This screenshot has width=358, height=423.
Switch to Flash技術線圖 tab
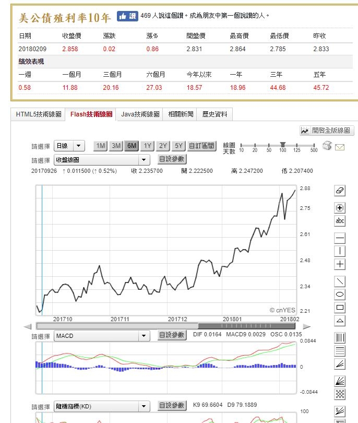pos(91,114)
